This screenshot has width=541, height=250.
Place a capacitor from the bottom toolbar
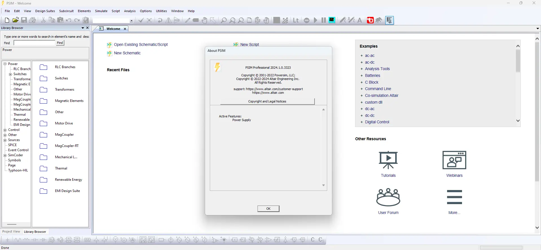click(x=35, y=240)
